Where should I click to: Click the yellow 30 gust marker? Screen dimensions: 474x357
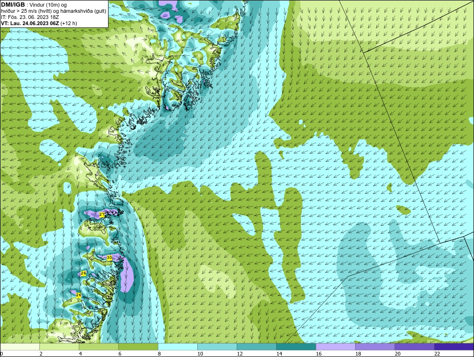[x=110, y=257]
